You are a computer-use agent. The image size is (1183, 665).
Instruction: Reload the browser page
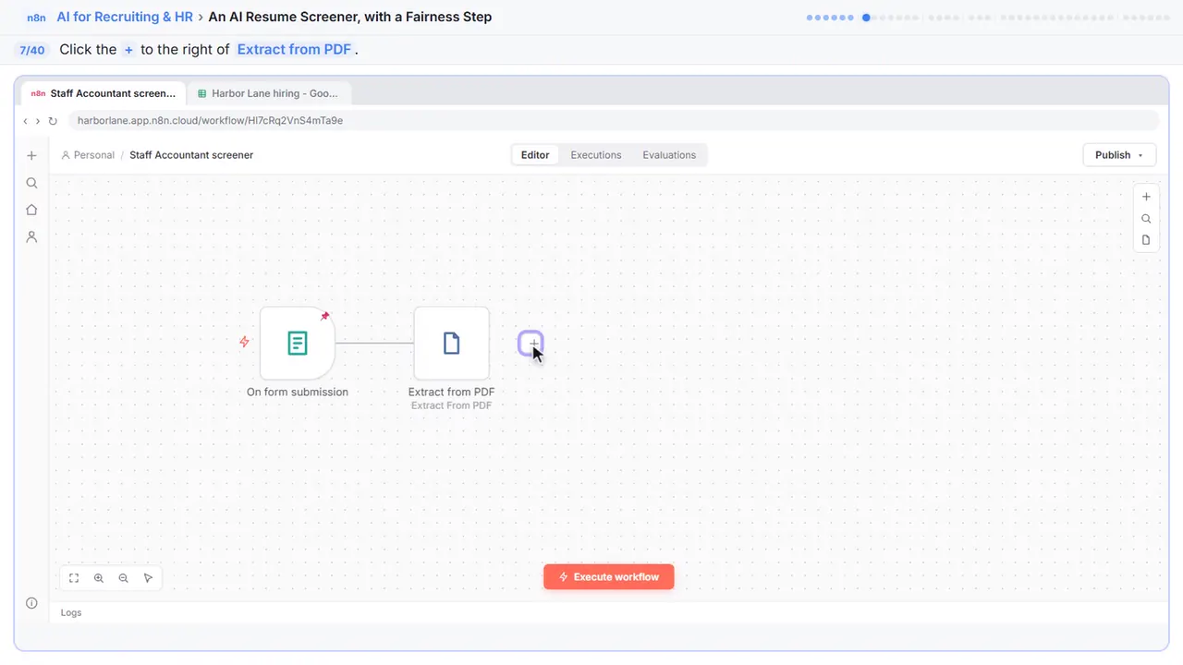point(53,121)
